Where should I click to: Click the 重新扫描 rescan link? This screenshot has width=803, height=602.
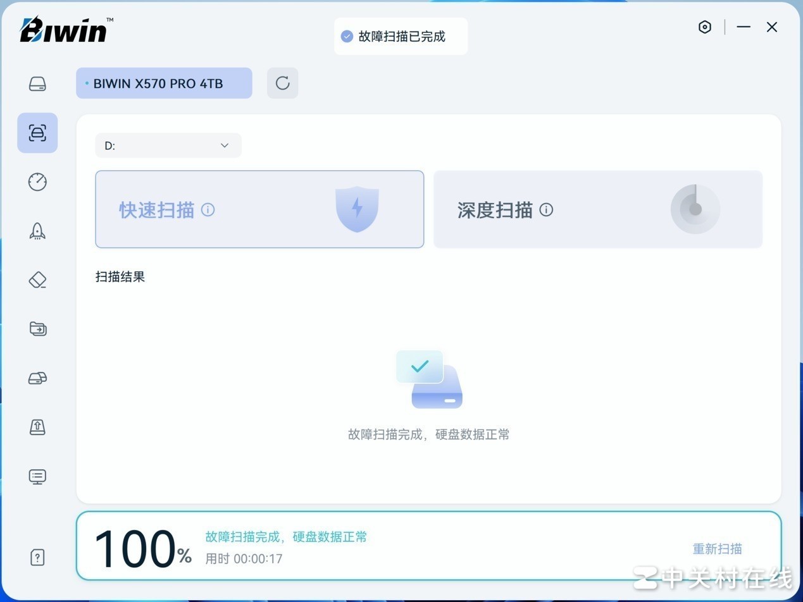point(717,549)
